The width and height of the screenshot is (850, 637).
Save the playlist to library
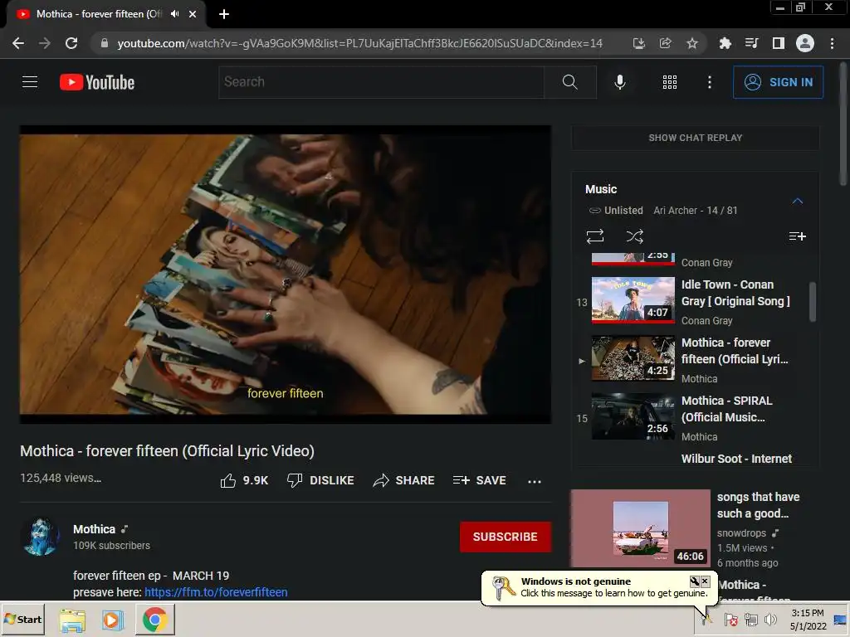click(797, 236)
